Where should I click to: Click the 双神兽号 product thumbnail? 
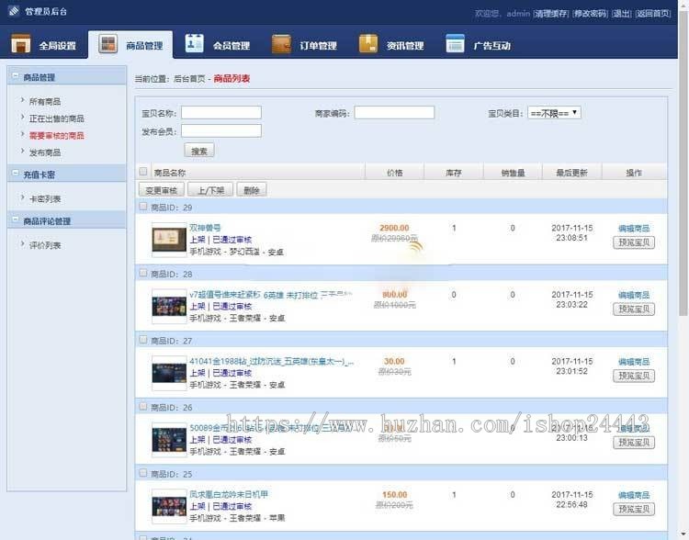tap(169, 240)
